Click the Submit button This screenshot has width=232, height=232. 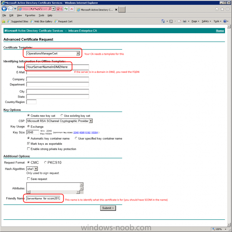(108, 208)
